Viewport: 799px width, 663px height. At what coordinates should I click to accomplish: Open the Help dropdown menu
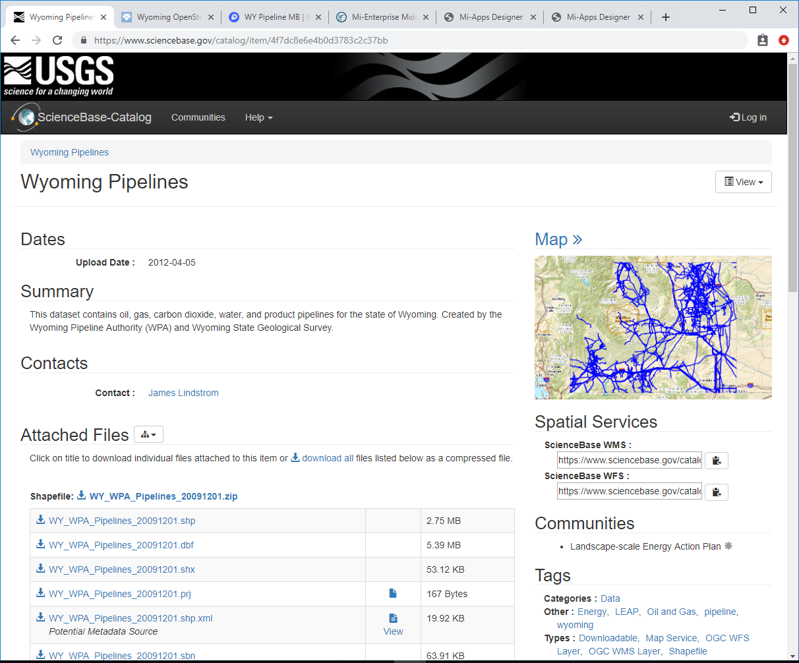point(258,117)
